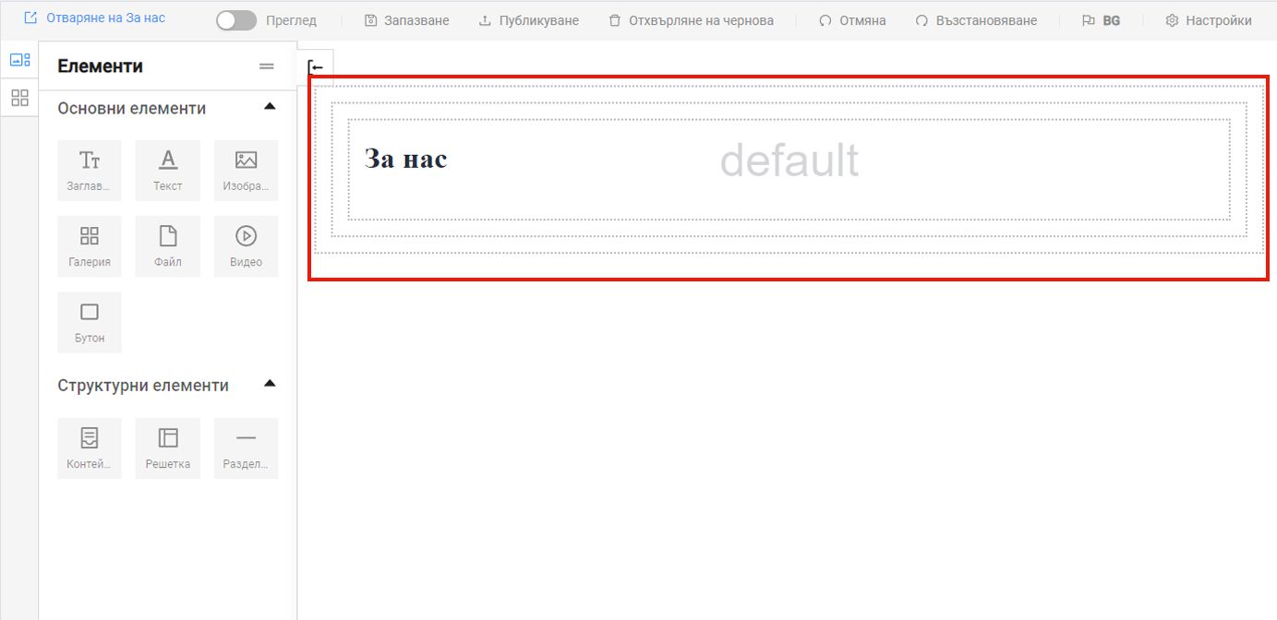Enable the Преглед preview toggle
1277x620 pixels.
pyautogui.click(x=236, y=19)
